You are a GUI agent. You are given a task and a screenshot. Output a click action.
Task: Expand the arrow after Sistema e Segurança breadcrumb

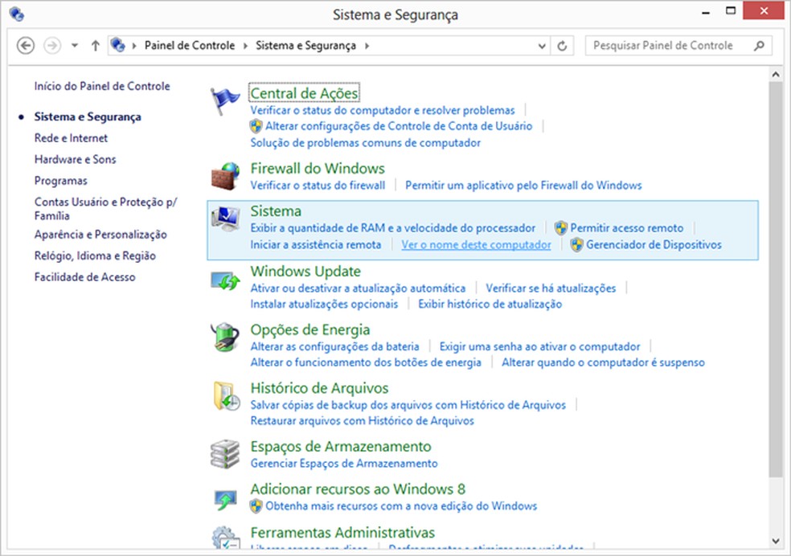pos(367,46)
